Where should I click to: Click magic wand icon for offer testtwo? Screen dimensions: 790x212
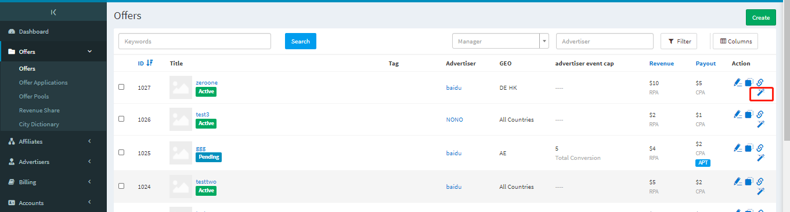(760, 191)
